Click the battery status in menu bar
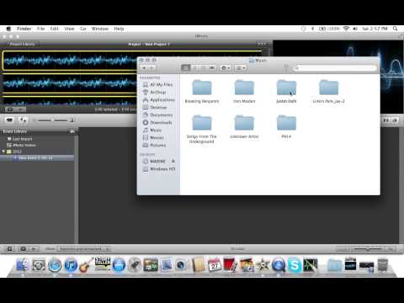The width and height of the screenshot is (404, 303). click(x=329, y=29)
